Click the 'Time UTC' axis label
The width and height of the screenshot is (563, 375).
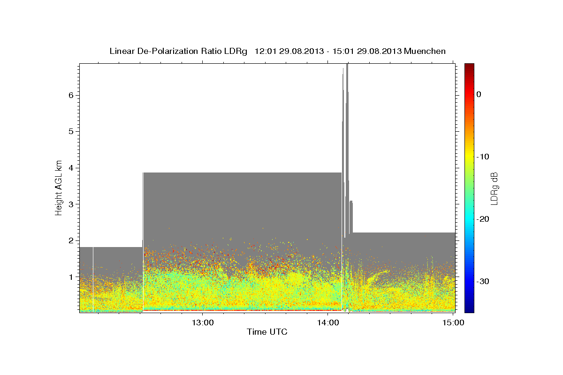(x=267, y=332)
